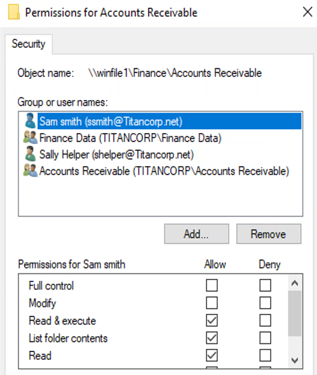This screenshot has width=317, height=375.
Task: Enable Allow checkbox for Modify
Action: (212, 303)
